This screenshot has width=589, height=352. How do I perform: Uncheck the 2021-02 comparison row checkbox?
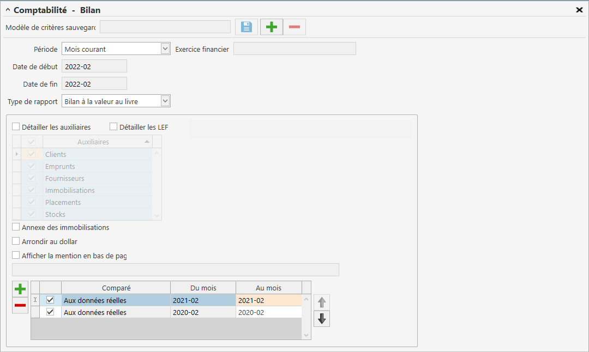(x=50, y=300)
